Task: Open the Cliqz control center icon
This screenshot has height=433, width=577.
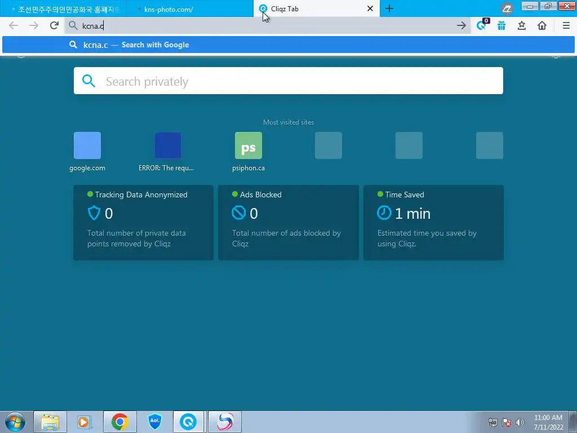Action: pos(482,25)
